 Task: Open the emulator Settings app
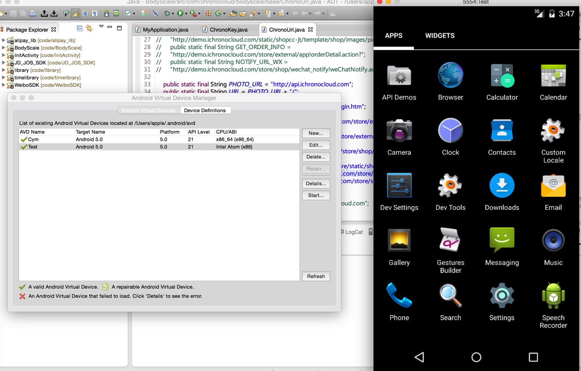coord(502,302)
